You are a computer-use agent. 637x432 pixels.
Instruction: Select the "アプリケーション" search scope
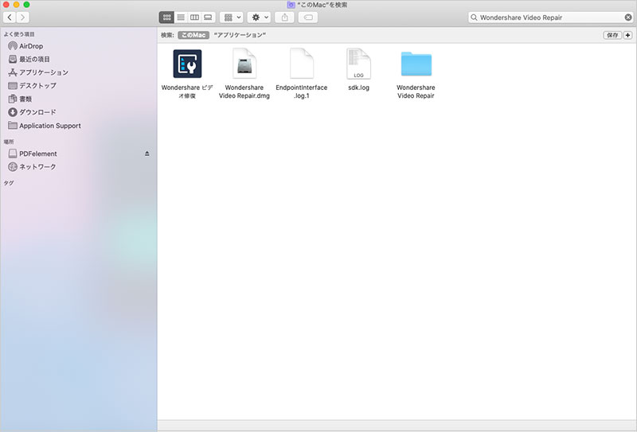click(x=240, y=35)
